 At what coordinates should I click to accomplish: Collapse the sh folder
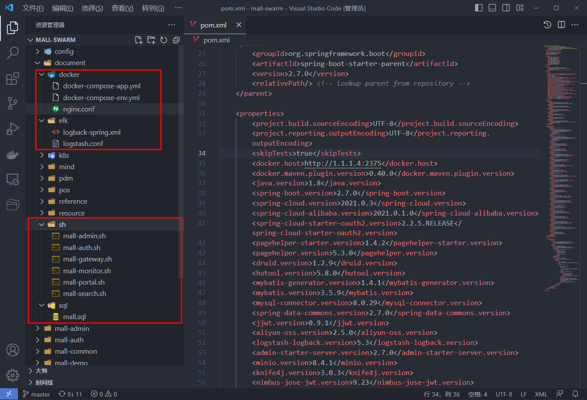62,224
